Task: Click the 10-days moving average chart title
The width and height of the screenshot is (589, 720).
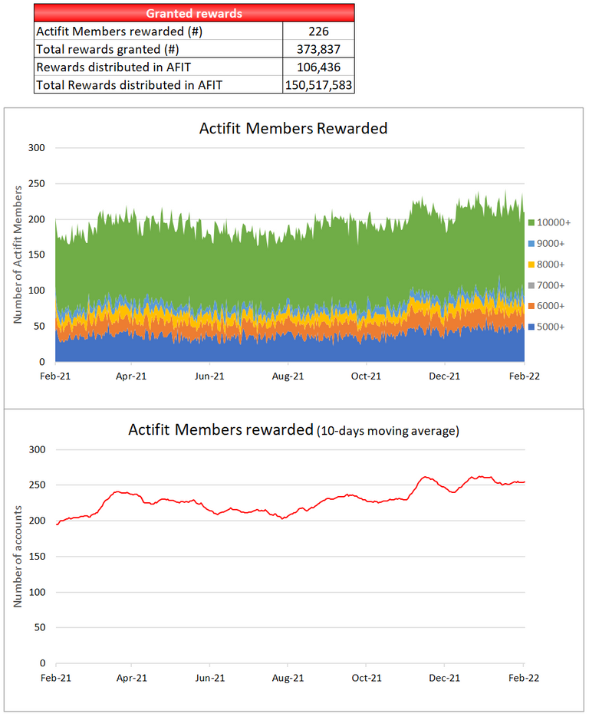Action: [294, 430]
